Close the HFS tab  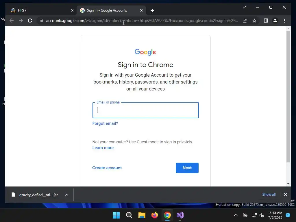(x=72, y=10)
